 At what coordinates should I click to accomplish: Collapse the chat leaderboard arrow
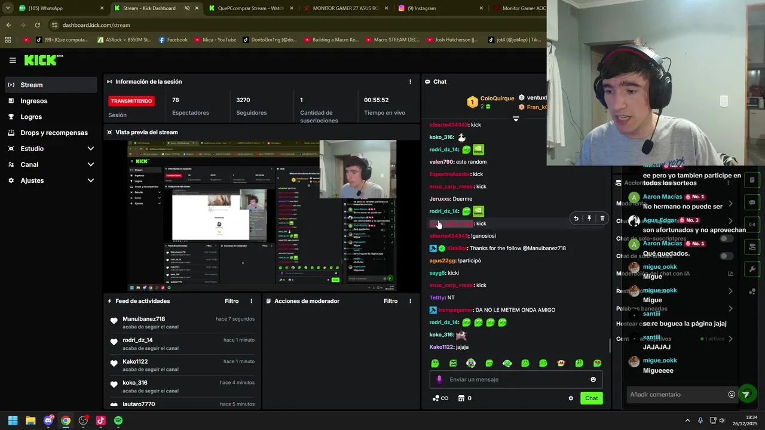pyautogui.click(x=516, y=118)
